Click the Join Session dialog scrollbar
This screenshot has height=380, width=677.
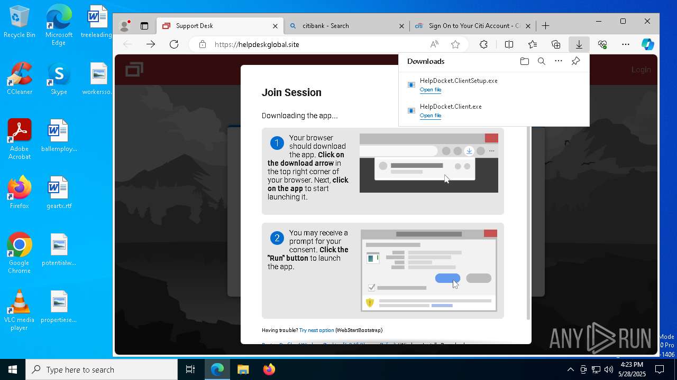pos(528,223)
